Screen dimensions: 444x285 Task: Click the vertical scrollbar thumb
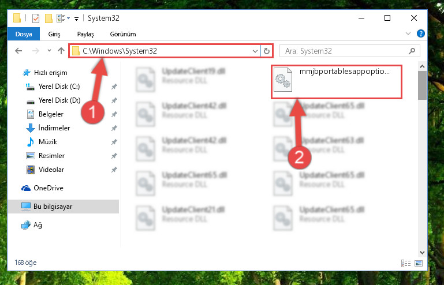(422, 85)
